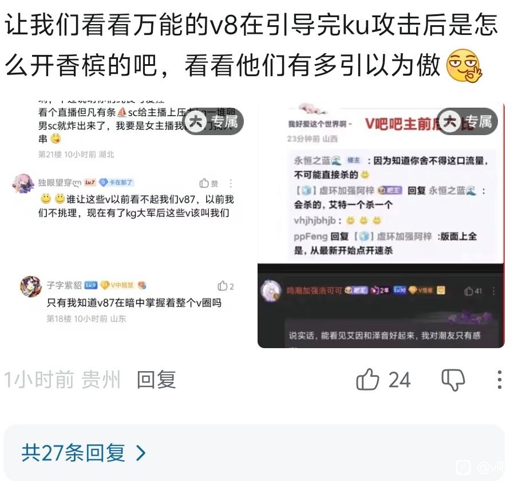The height and width of the screenshot is (481, 518).
Task: Tap the smirking emoji in the comment
Action: (x=464, y=65)
